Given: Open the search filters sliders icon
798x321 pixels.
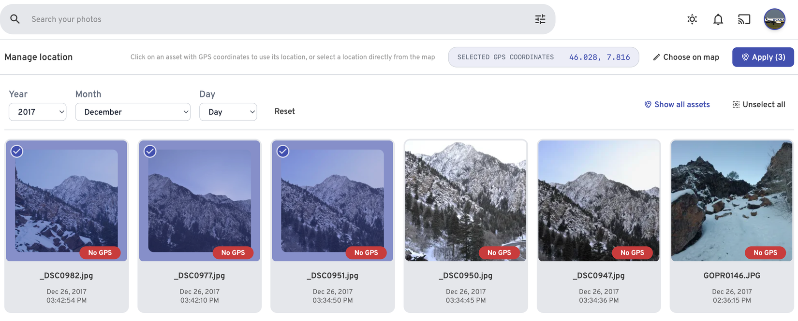Looking at the screenshot, I should click(x=540, y=19).
